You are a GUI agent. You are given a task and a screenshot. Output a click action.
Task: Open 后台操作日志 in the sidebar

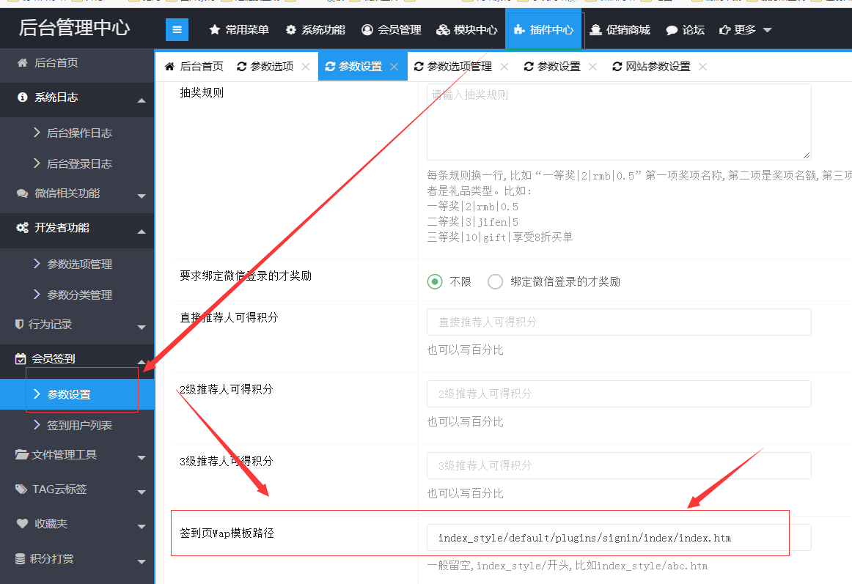click(x=79, y=133)
